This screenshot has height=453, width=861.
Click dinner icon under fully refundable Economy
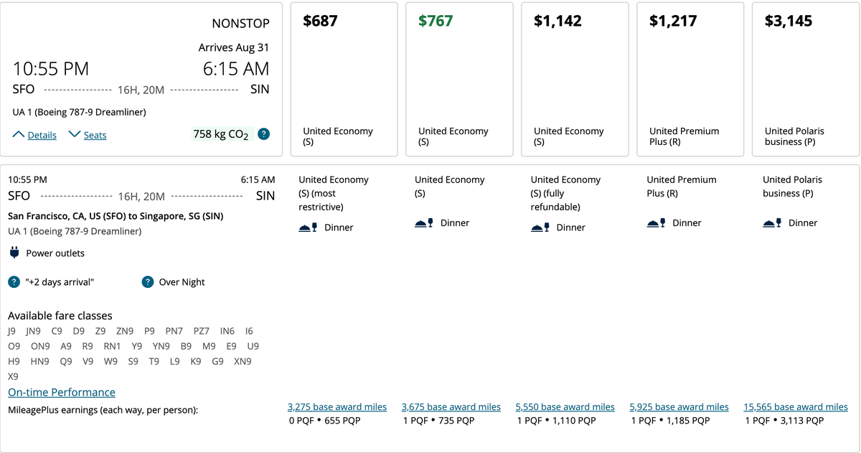click(540, 228)
